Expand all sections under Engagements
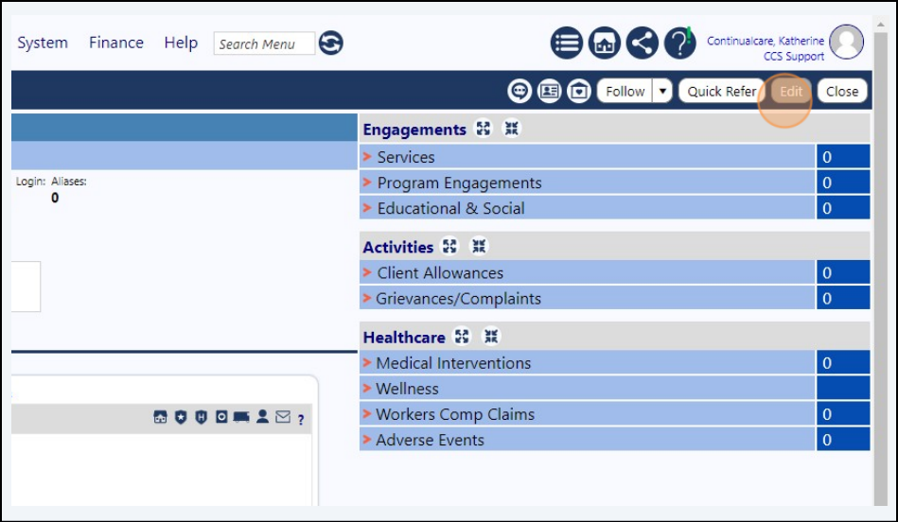The image size is (898, 522). point(484,129)
